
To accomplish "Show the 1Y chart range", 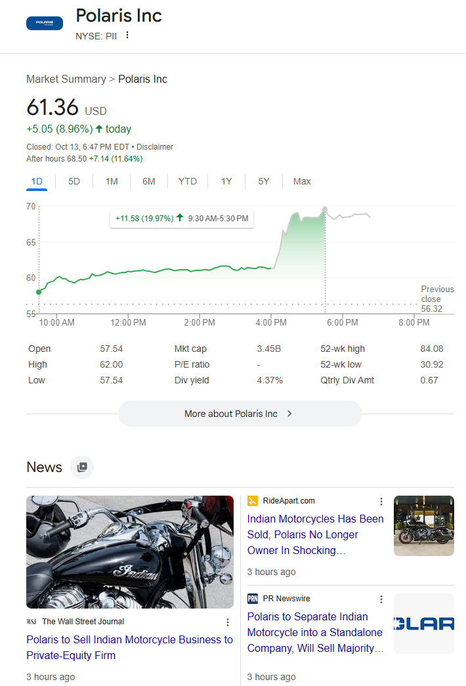I will coord(226,182).
